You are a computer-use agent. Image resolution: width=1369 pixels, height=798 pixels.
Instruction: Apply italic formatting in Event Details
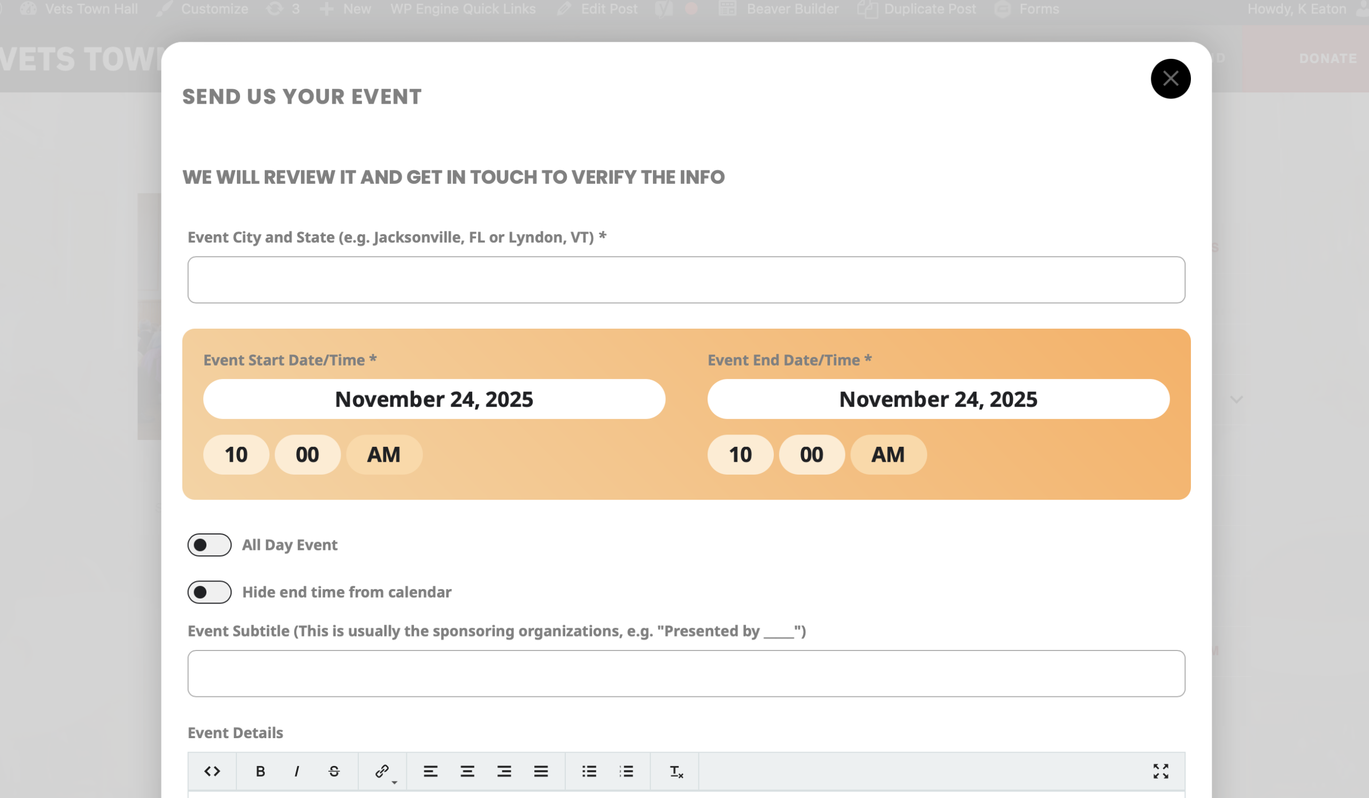tap(297, 771)
